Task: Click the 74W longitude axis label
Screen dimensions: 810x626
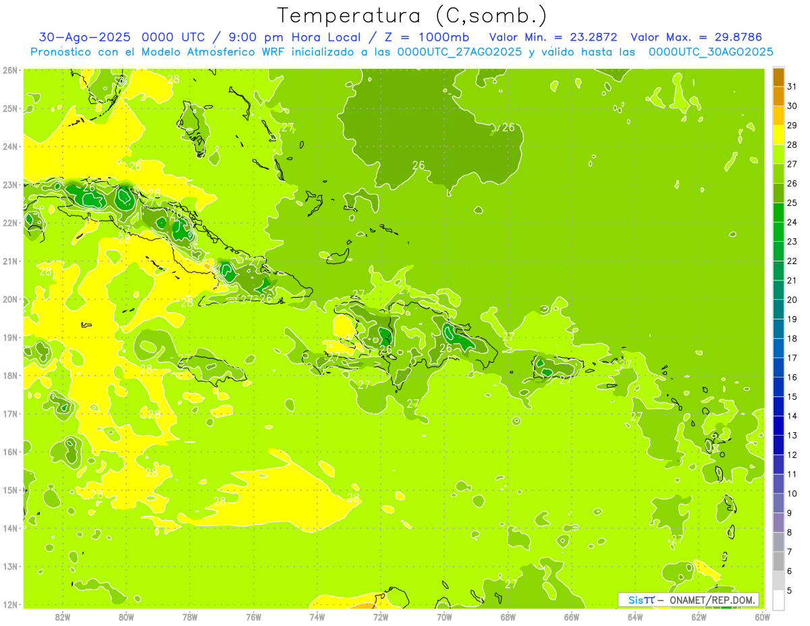Action: (317, 617)
